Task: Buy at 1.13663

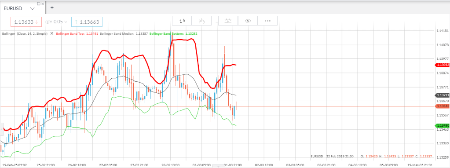Action: (x=87, y=22)
